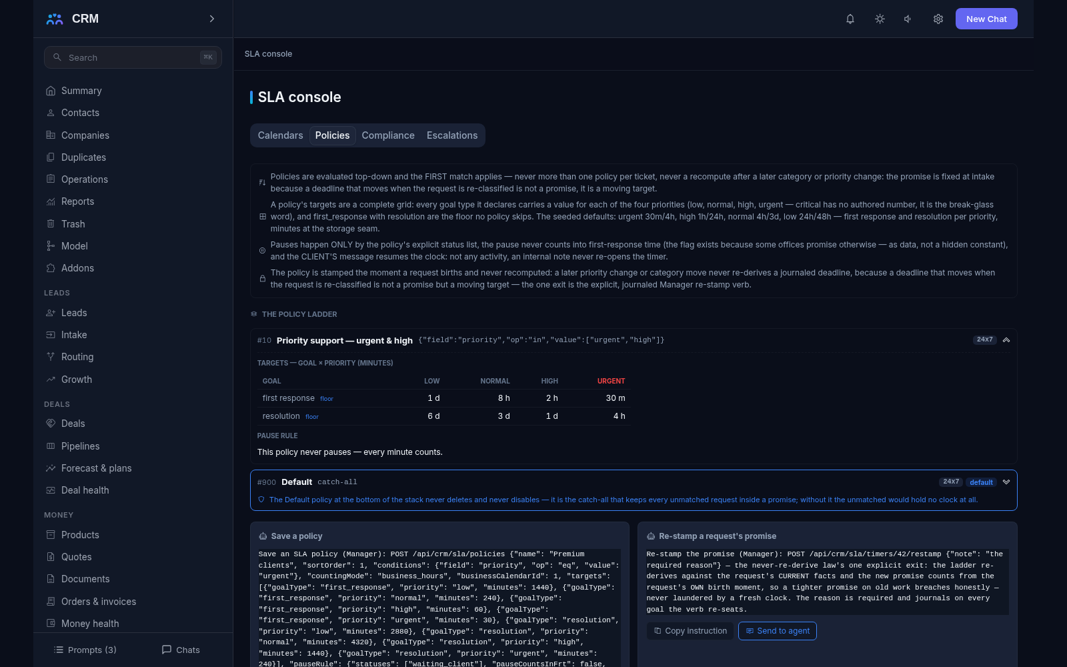Open Growth section
The image size is (1067, 667).
tap(133, 380)
